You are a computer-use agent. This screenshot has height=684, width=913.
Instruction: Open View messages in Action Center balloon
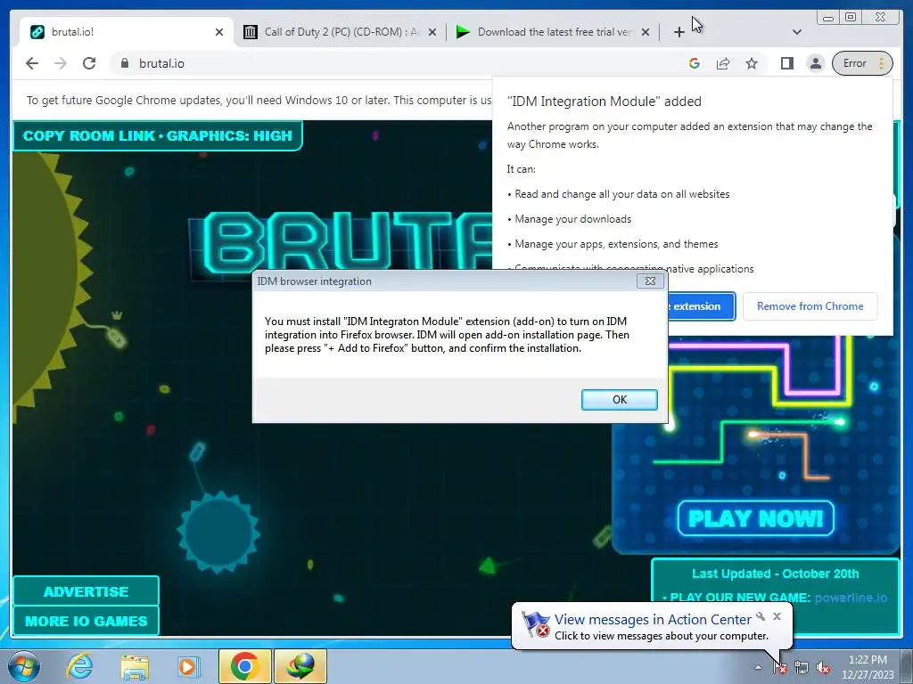(x=652, y=620)
